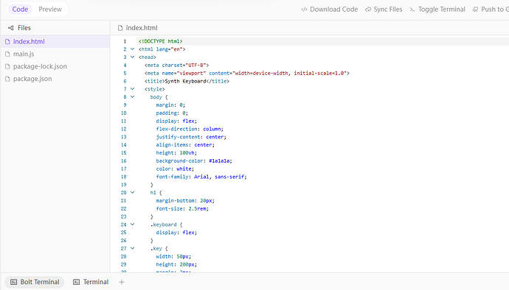509x290 pixels.
Task: Click the Terminal tab icon
Action: click(76, 282)
